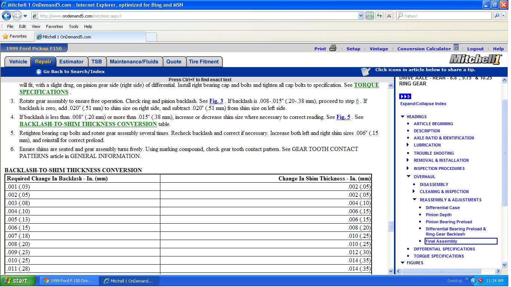Select Pinion Bearing Preload in index
This screenshot has width=511, height=287.
[x=449, y=222]
